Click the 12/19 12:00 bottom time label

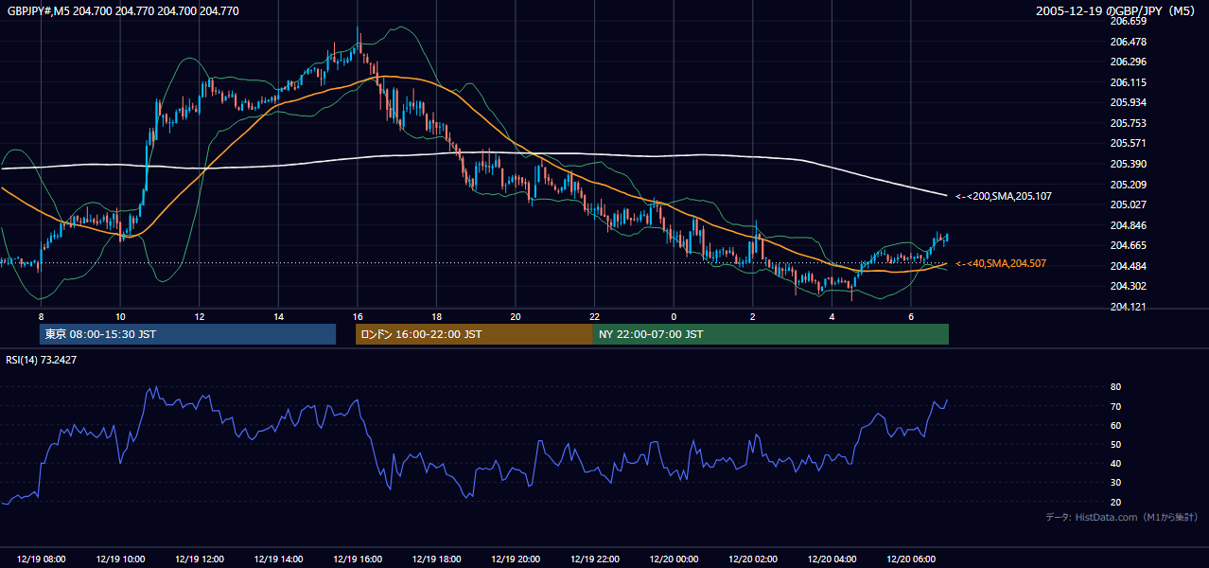[199, 559]
